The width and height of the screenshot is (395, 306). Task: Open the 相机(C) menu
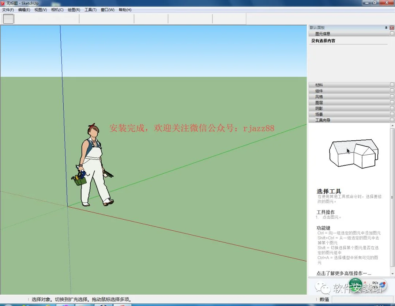[x=57, y=10]
